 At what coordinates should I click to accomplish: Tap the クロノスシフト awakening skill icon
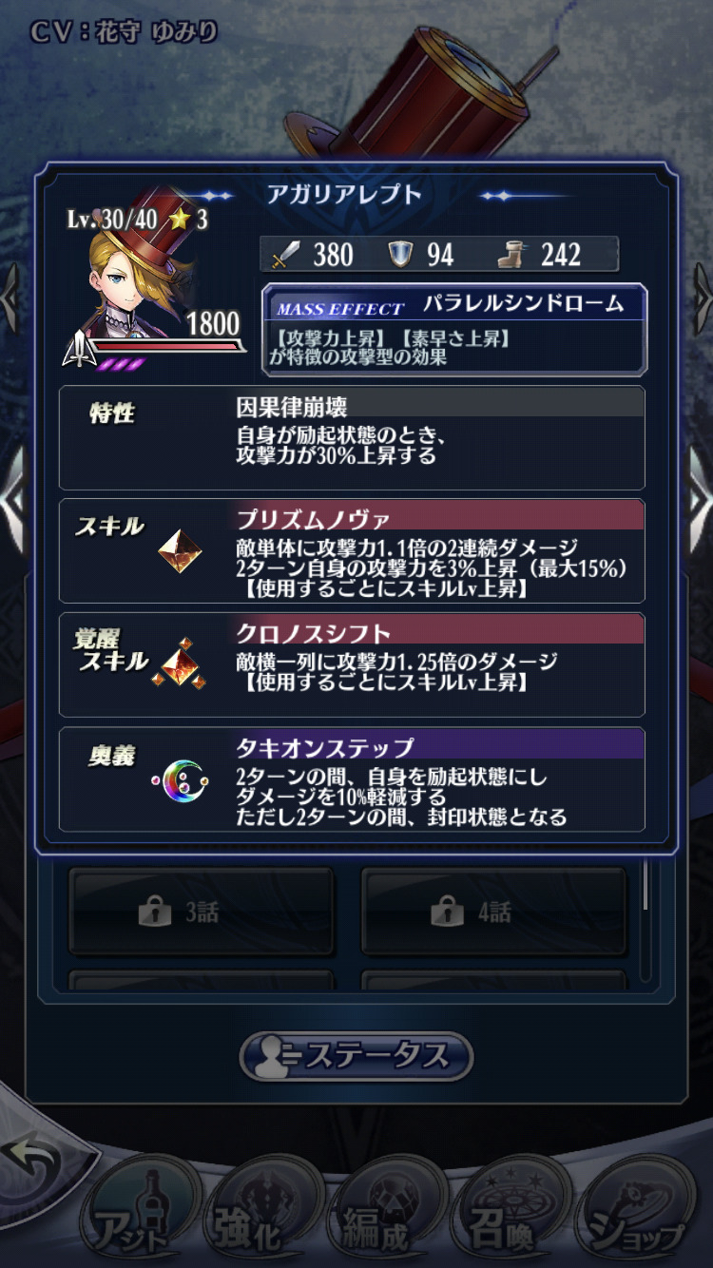pos(180,663)
